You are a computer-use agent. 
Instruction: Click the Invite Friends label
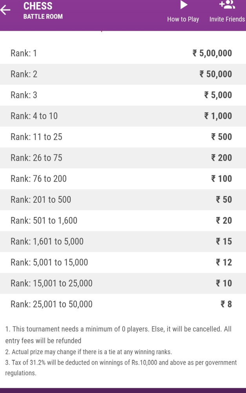(x=227, y=19)
